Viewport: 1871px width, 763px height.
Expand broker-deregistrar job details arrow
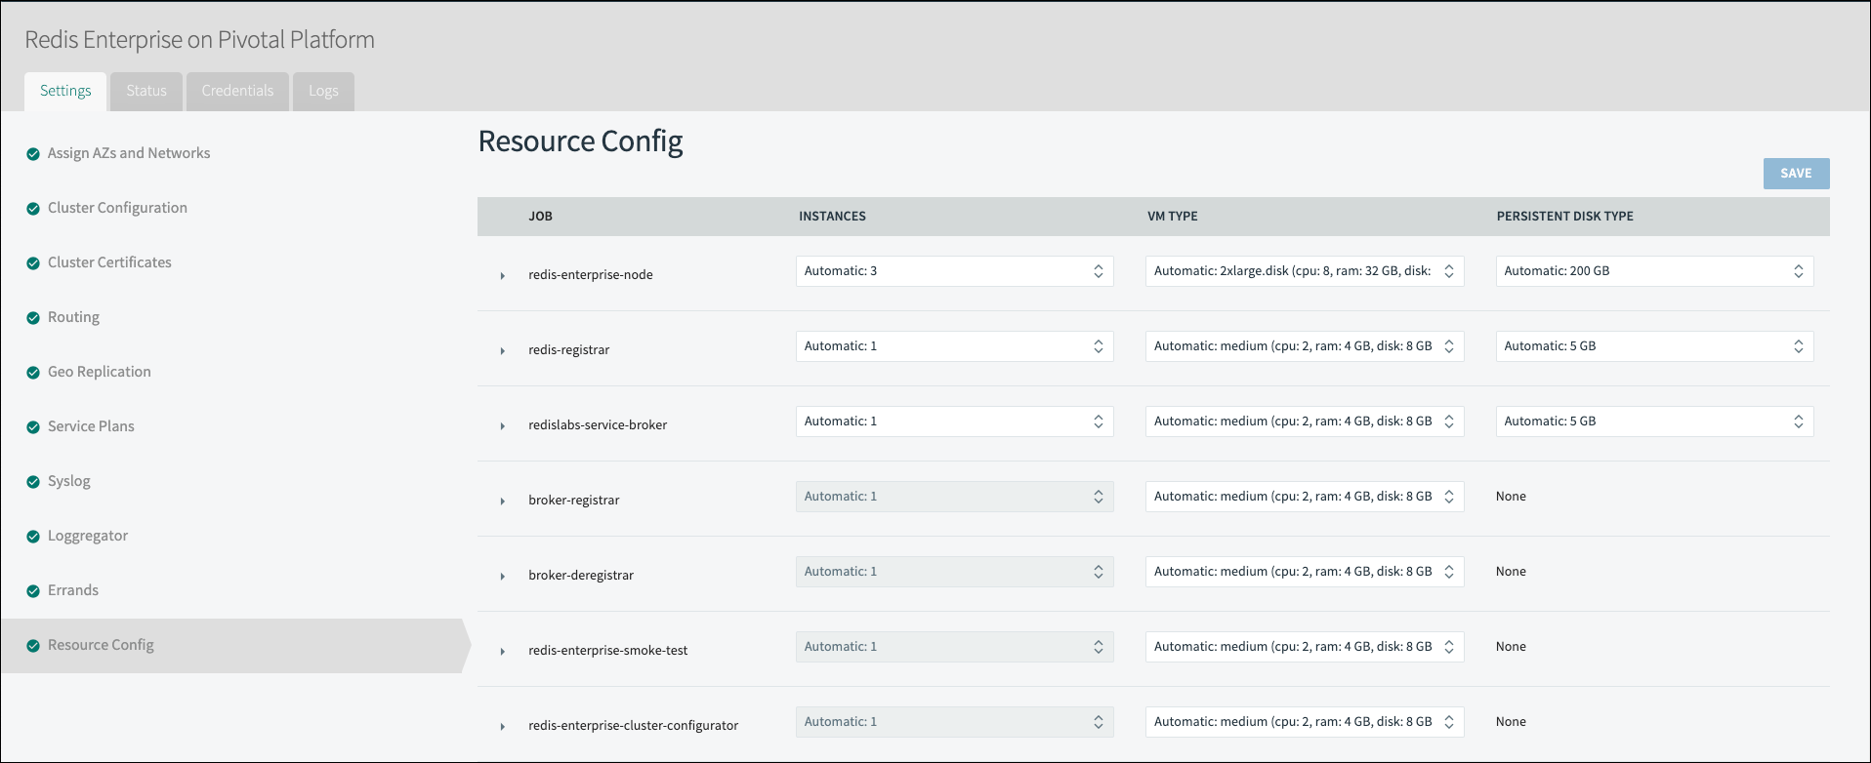[503, 577]
